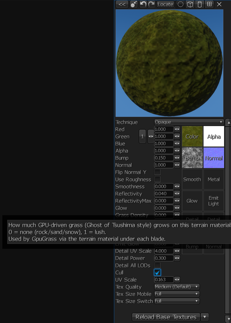This screenshot has height=323, width=231.
Task: Adjust Alpha value with arrow stepper
Action: [177, 151]
